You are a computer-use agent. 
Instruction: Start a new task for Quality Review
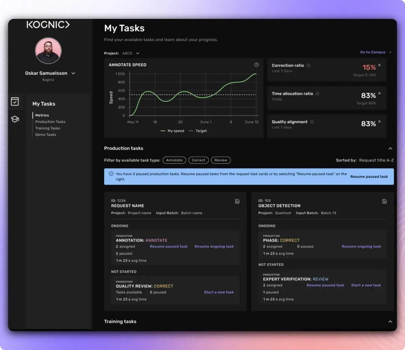219,292
